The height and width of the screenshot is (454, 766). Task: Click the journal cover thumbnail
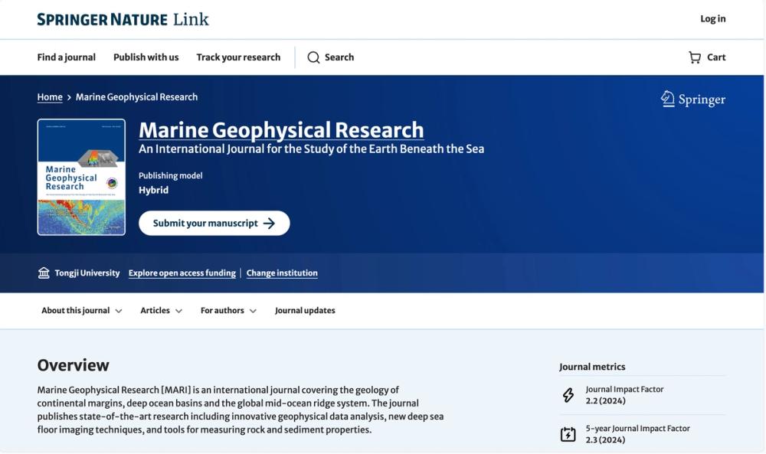[81, 177]
